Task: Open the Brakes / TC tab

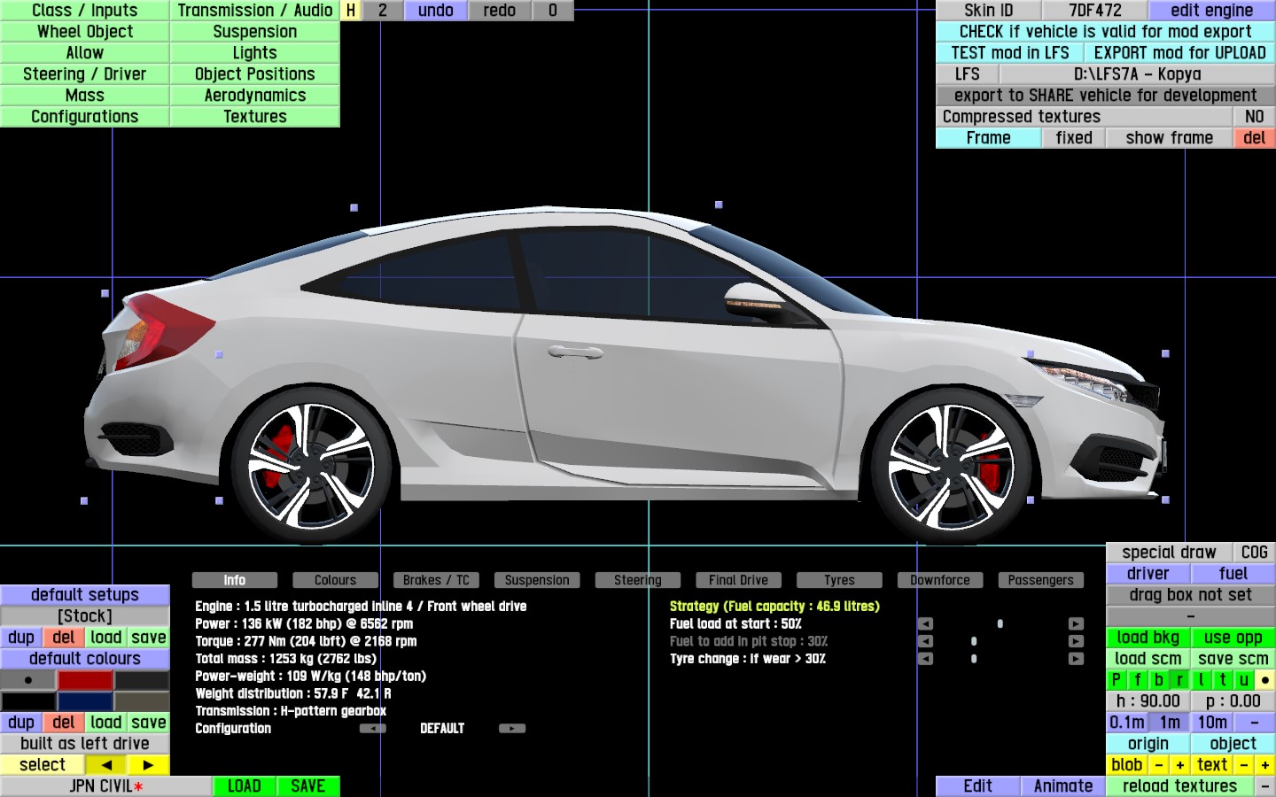Action: click(x=436, y=580)
